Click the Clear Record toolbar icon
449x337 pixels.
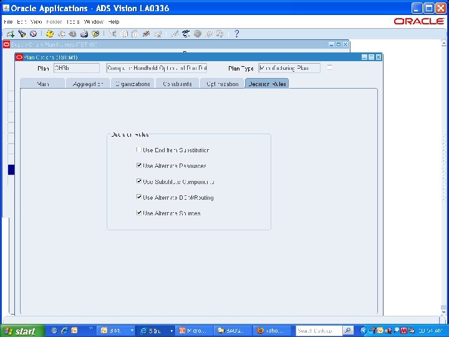pyautogui.click(x=147, y=34)
